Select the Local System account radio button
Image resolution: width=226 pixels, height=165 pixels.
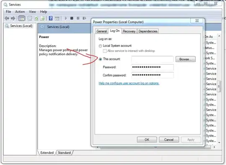(100, 46)
